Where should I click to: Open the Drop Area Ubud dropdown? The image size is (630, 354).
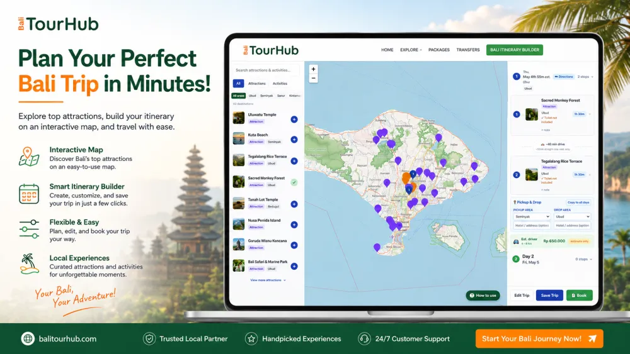(572, 216)
